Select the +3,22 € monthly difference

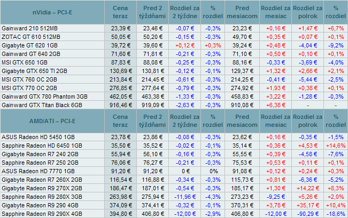[276, 96]
